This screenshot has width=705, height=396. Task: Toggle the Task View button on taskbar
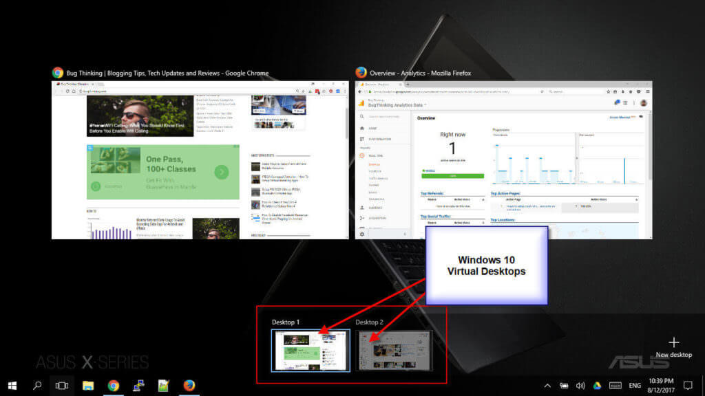point(62,385)
